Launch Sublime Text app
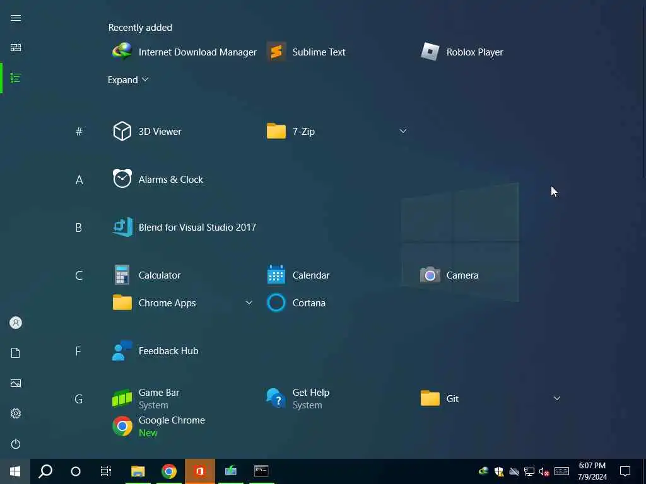The width and height of the screenshot is (646, 484). (x=307, y=52)
